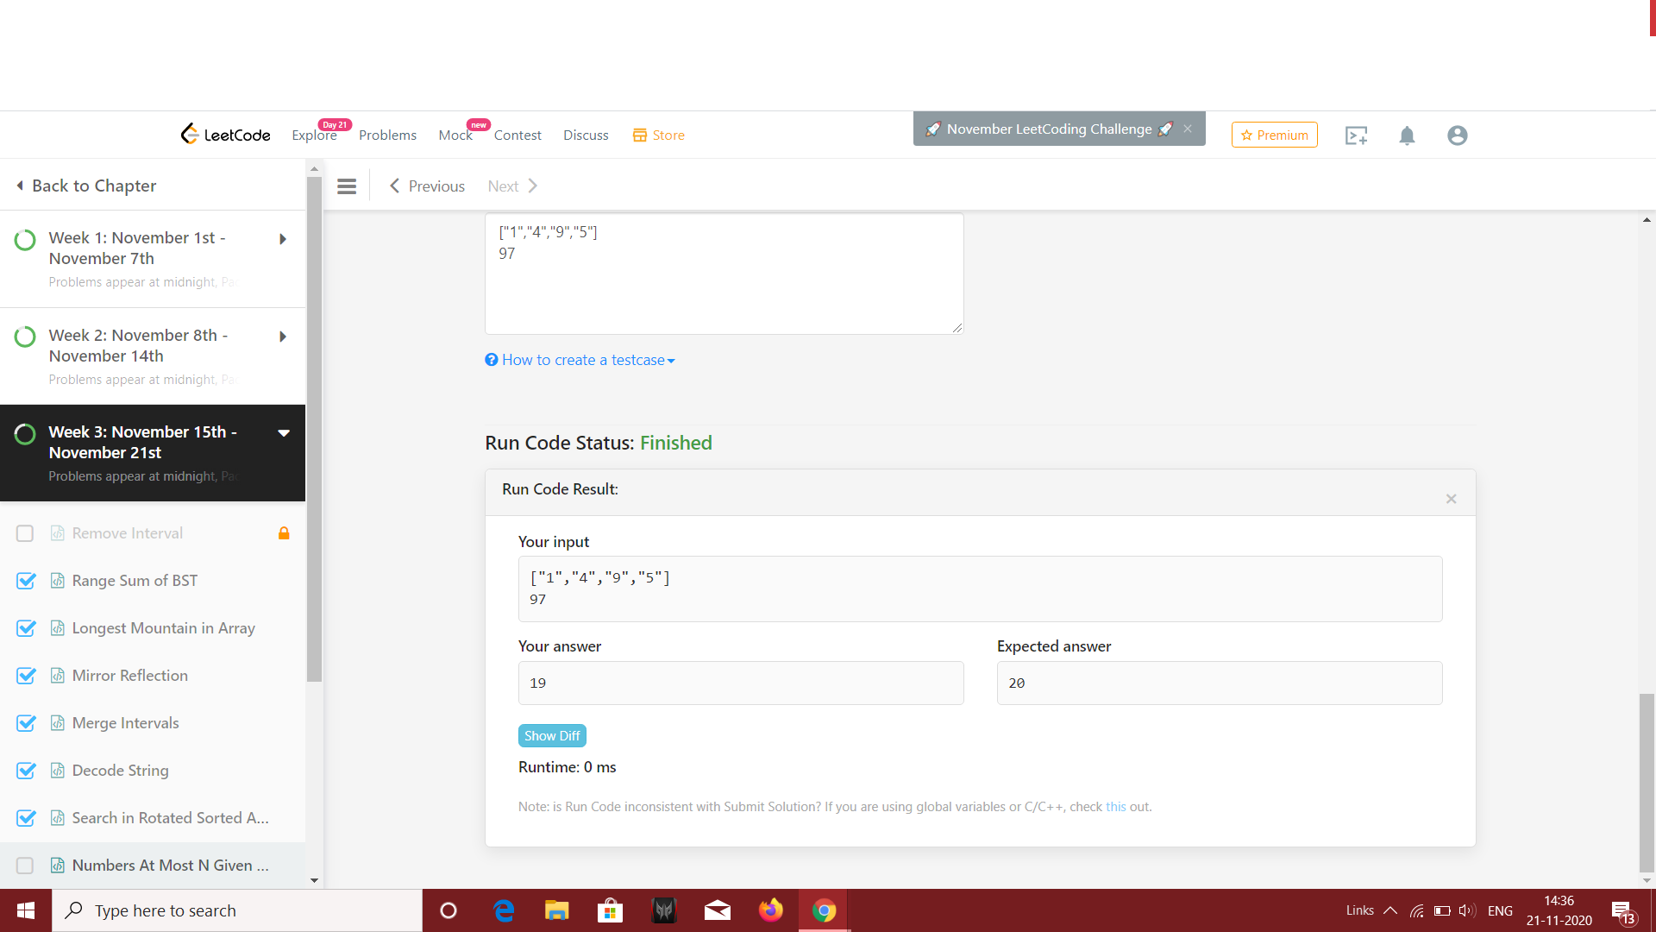Click the lock icon next to Remove Interval

(284, 533)
